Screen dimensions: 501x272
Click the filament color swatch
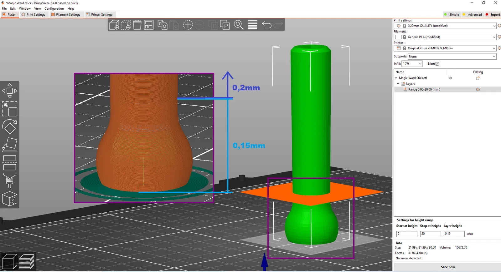pyautogui.click(x=399, y=37)
